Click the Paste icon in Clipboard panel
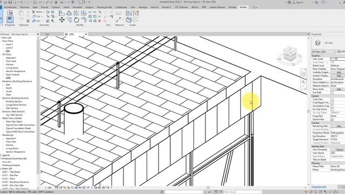This screenshot has height=194, width=345. [x=21, y=15]
